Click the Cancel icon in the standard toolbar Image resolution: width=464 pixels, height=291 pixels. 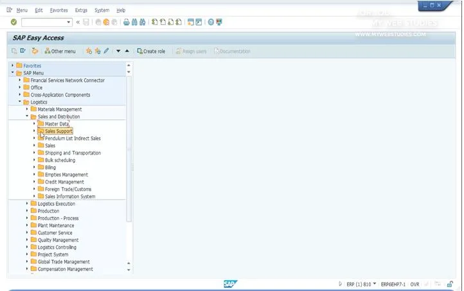coord(114,23)
